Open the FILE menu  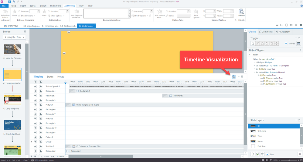pyautogui.click(x=4, y=6)
